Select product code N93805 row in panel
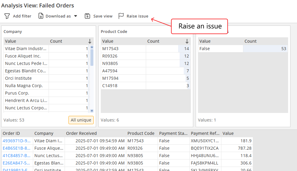This screenshot has width=297, height=171. click(x=146, y=63)
